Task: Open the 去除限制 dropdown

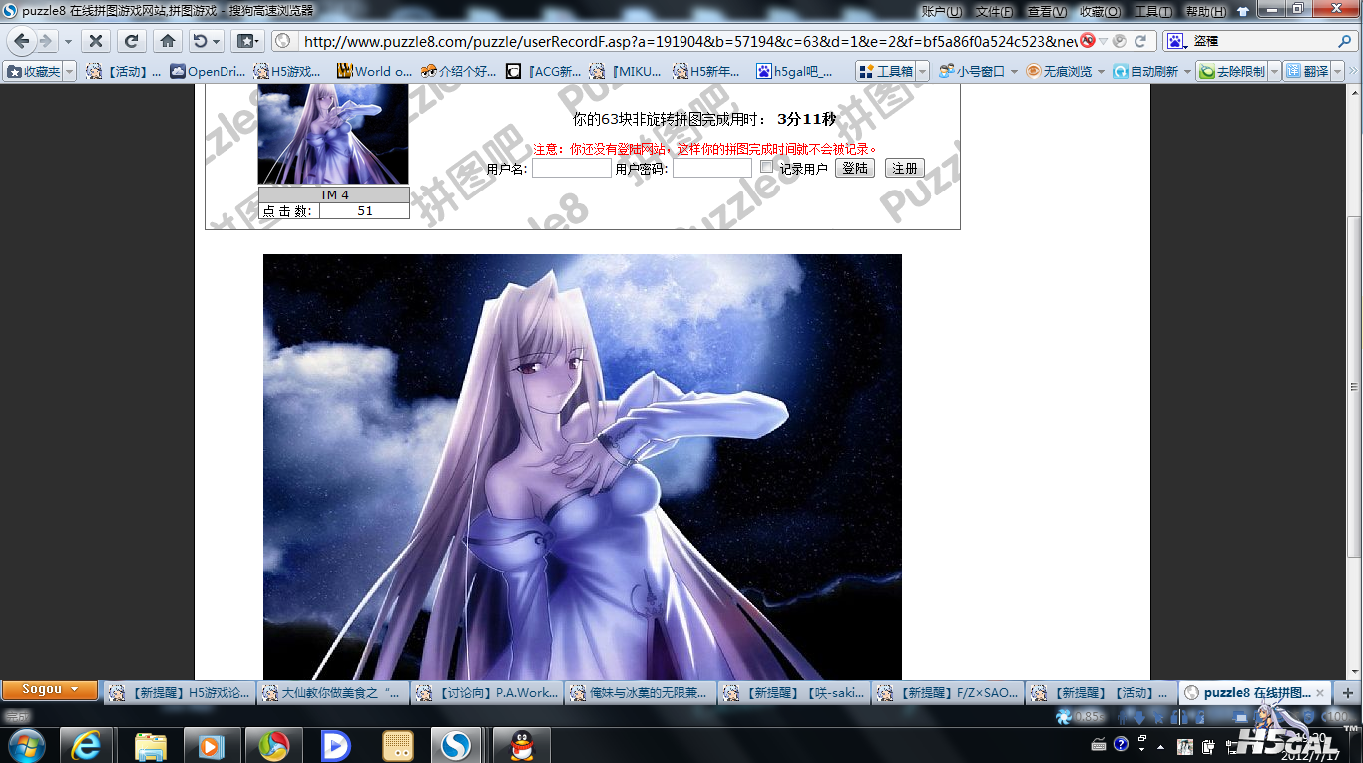Action: pos(1274,72)
